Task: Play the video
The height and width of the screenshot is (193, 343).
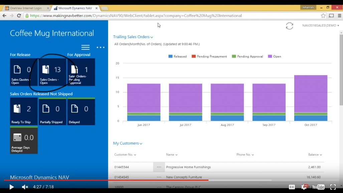Action: [x=12, y=187]
